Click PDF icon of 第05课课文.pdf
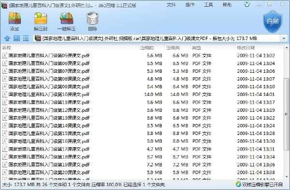 tap(5, 55)
